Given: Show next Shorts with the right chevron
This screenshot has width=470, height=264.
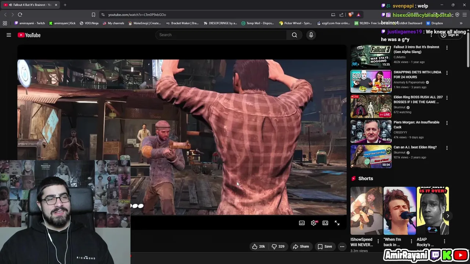Looking at the screenshot, I should (x=448, y=216).
